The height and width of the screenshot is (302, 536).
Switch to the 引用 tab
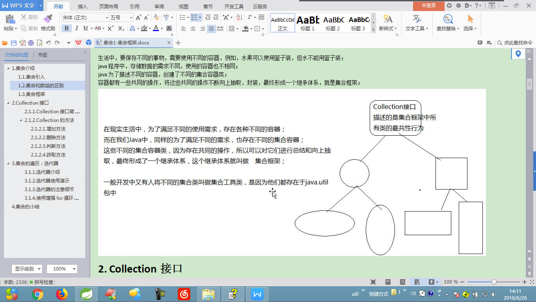134,7
